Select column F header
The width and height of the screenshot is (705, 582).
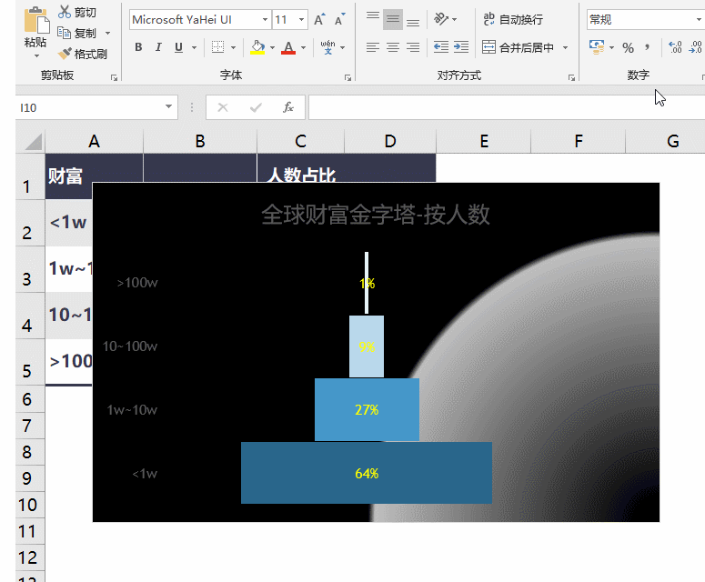click(579, 142)
